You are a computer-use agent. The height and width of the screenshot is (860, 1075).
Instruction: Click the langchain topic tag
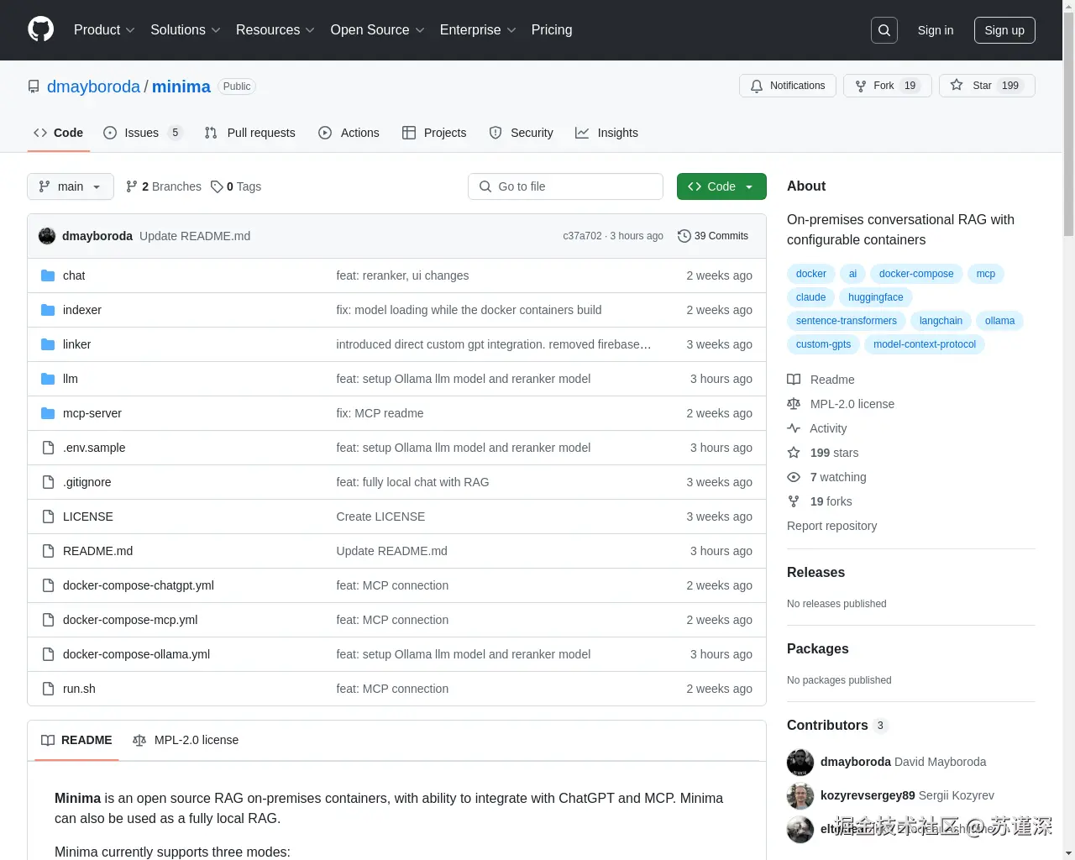pos(941,321)
